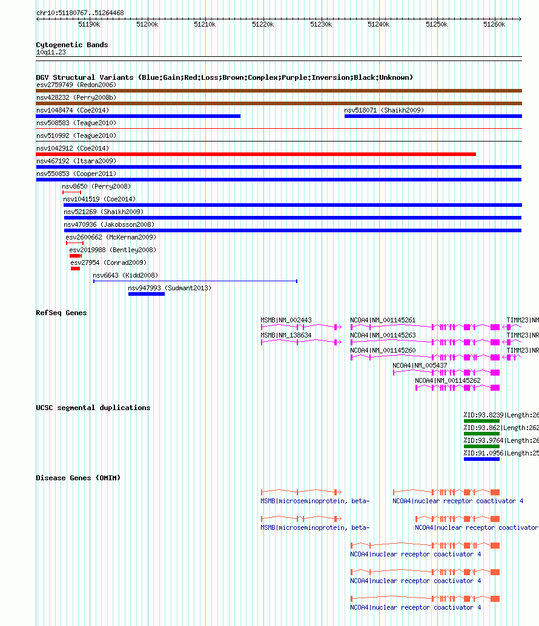Screen dimensions: 539x626
Task: Click the 51220k ruler label
Action: pyautogui.click(x=263, y=24)
